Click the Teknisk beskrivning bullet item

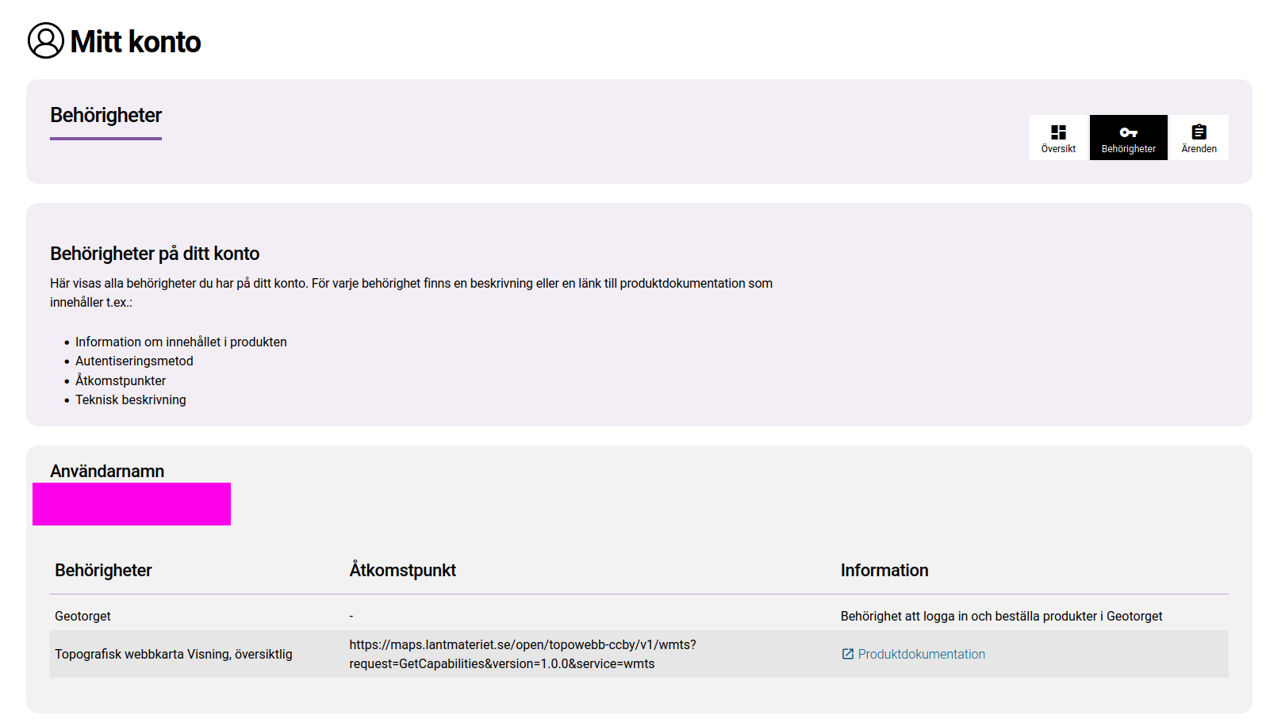click(x=130, y=400)
